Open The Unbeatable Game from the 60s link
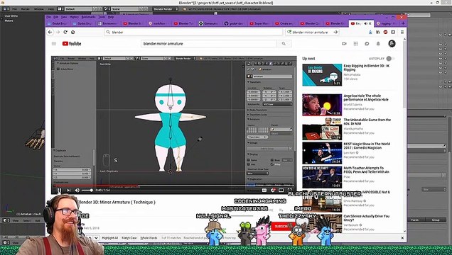Viewport: 452px width, 255px height. pyautogui.click(x=367, y=122)
